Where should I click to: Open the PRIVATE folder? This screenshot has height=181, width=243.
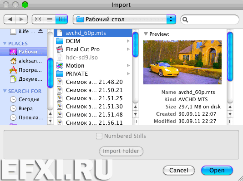pyautogui.click(x=93, y=74)
